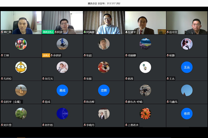This screenshot has height=138, width=208.
Task: Click the muted mic icon beside 孔祥松
Action: pyautogui.click(x=2, y=79)
